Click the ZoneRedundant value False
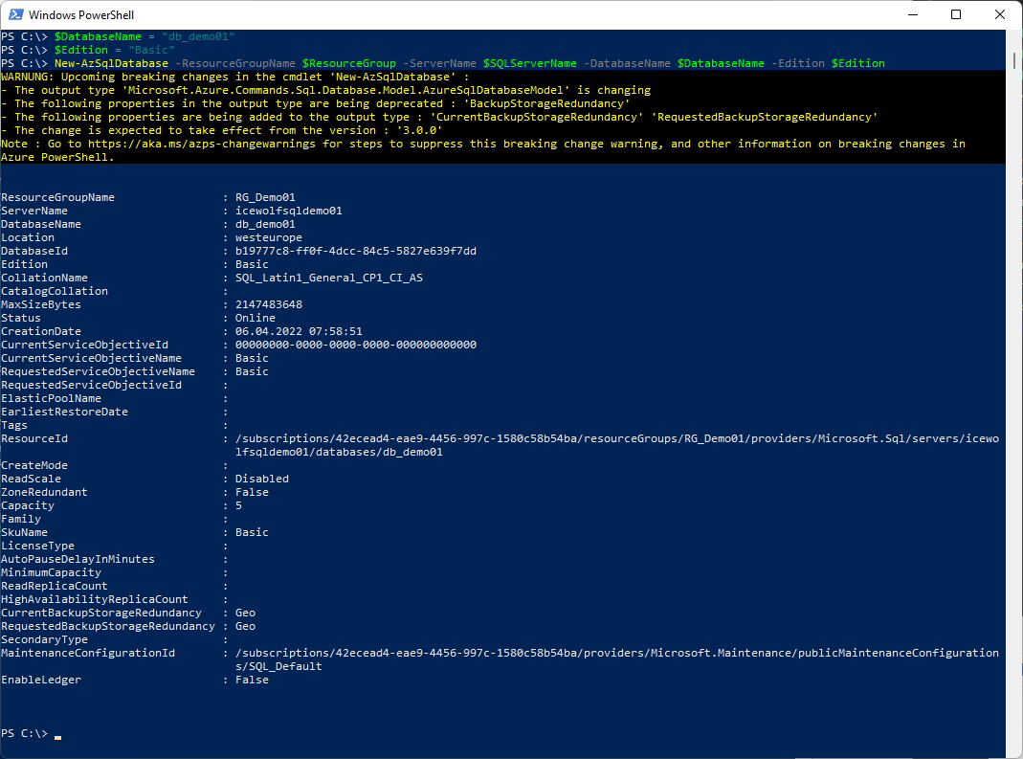The width and height of the screenshot is (1023, 759). point(252,492)
